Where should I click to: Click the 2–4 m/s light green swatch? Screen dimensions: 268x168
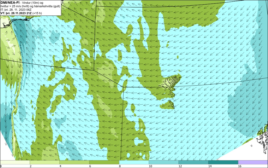pyautogui.click(x=44, y=162)
